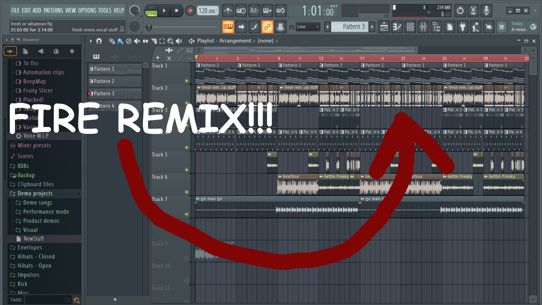Enable the red record button
The width and height of the screenshot is (542, 305).
pos(190,10)
